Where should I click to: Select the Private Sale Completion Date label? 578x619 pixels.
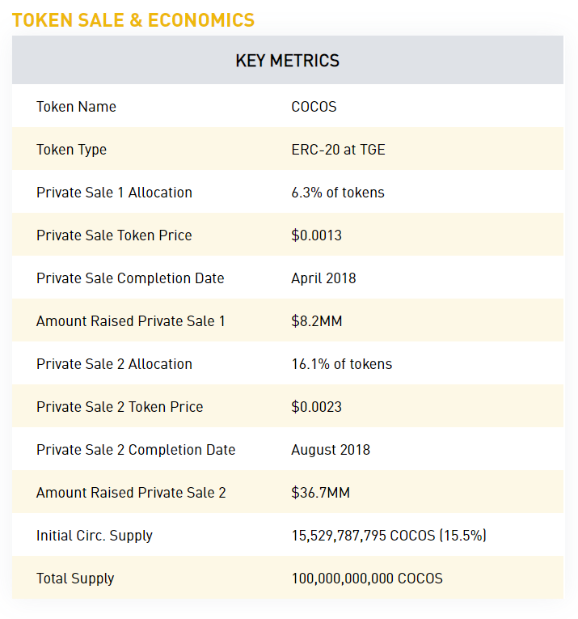click(130, 278)
